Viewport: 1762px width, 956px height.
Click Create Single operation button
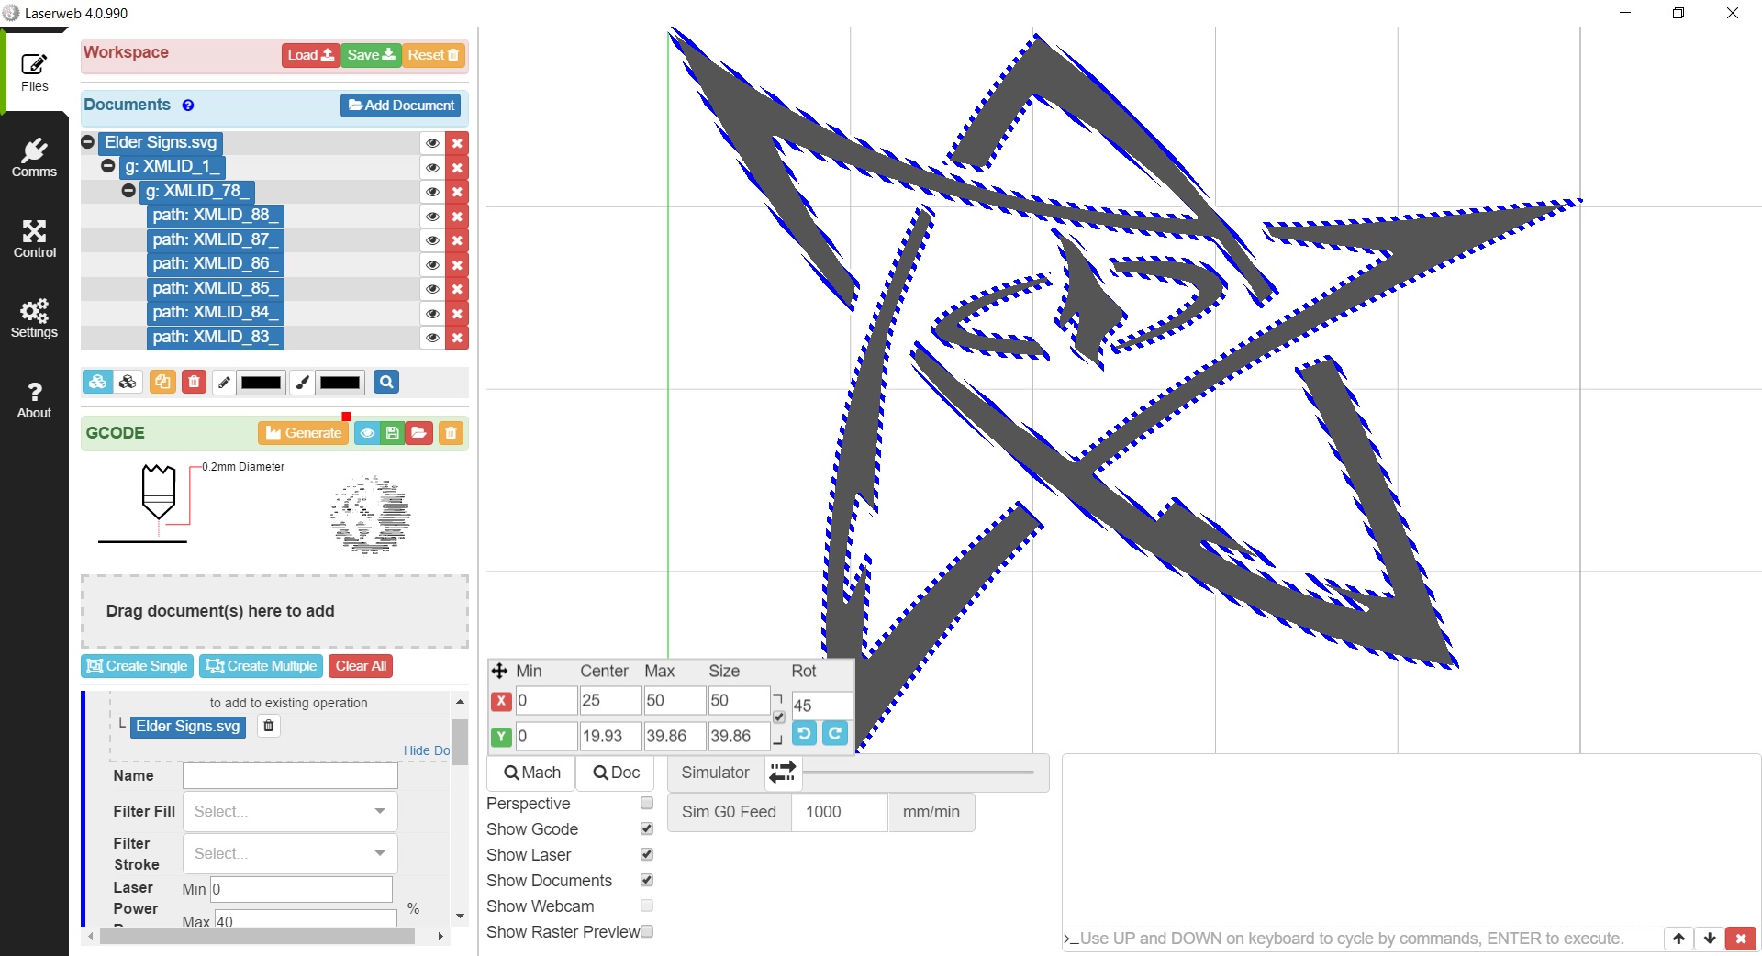[x=137, y=666]
